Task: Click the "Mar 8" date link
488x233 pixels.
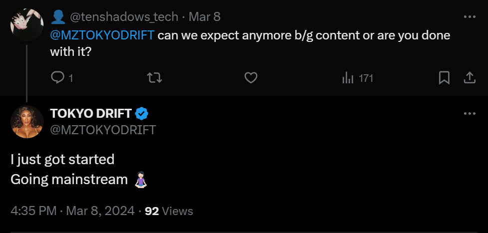Action: [204, 17]
